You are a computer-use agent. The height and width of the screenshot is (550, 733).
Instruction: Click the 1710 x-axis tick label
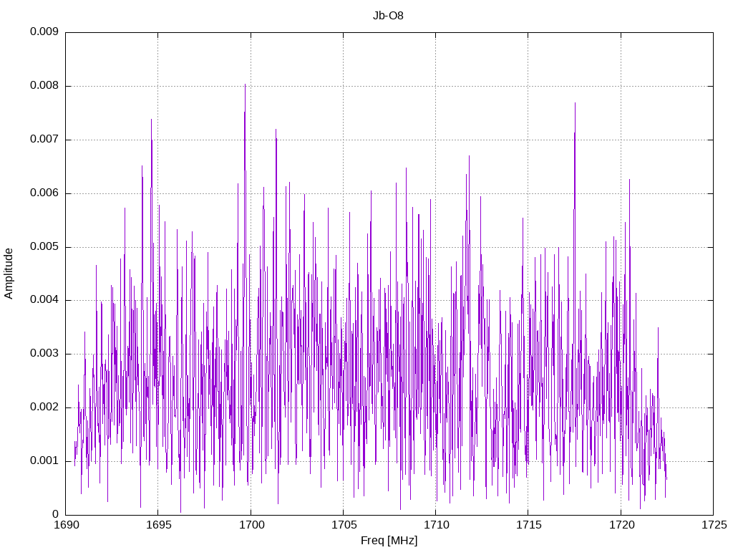pos(437,525)
